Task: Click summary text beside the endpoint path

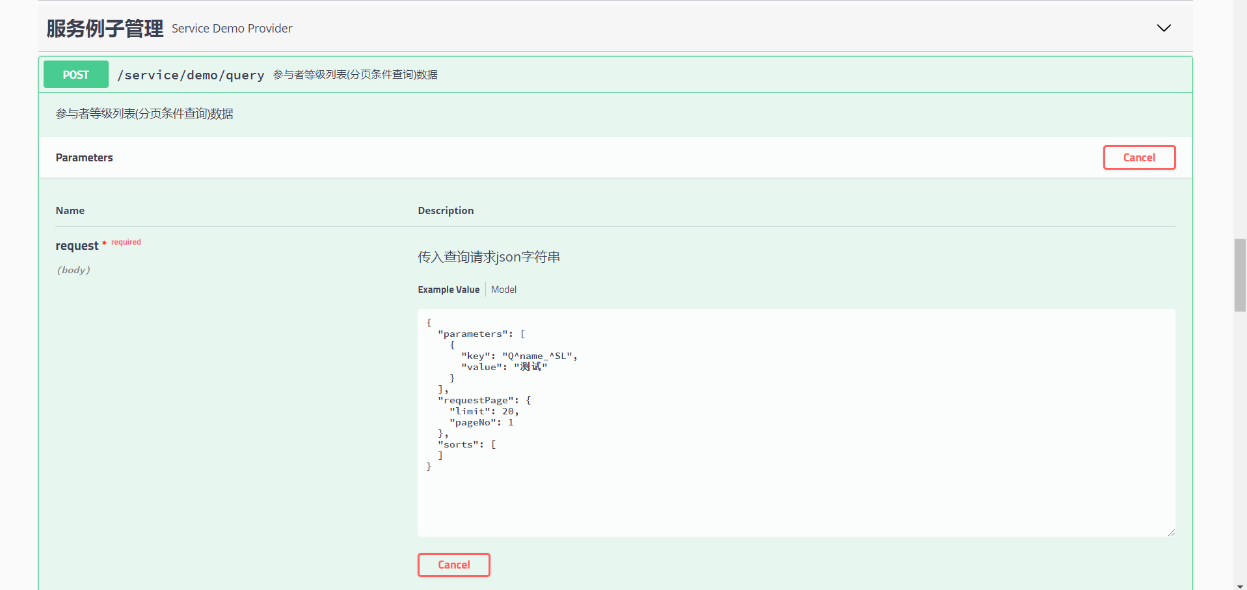Action: (355, 75)
